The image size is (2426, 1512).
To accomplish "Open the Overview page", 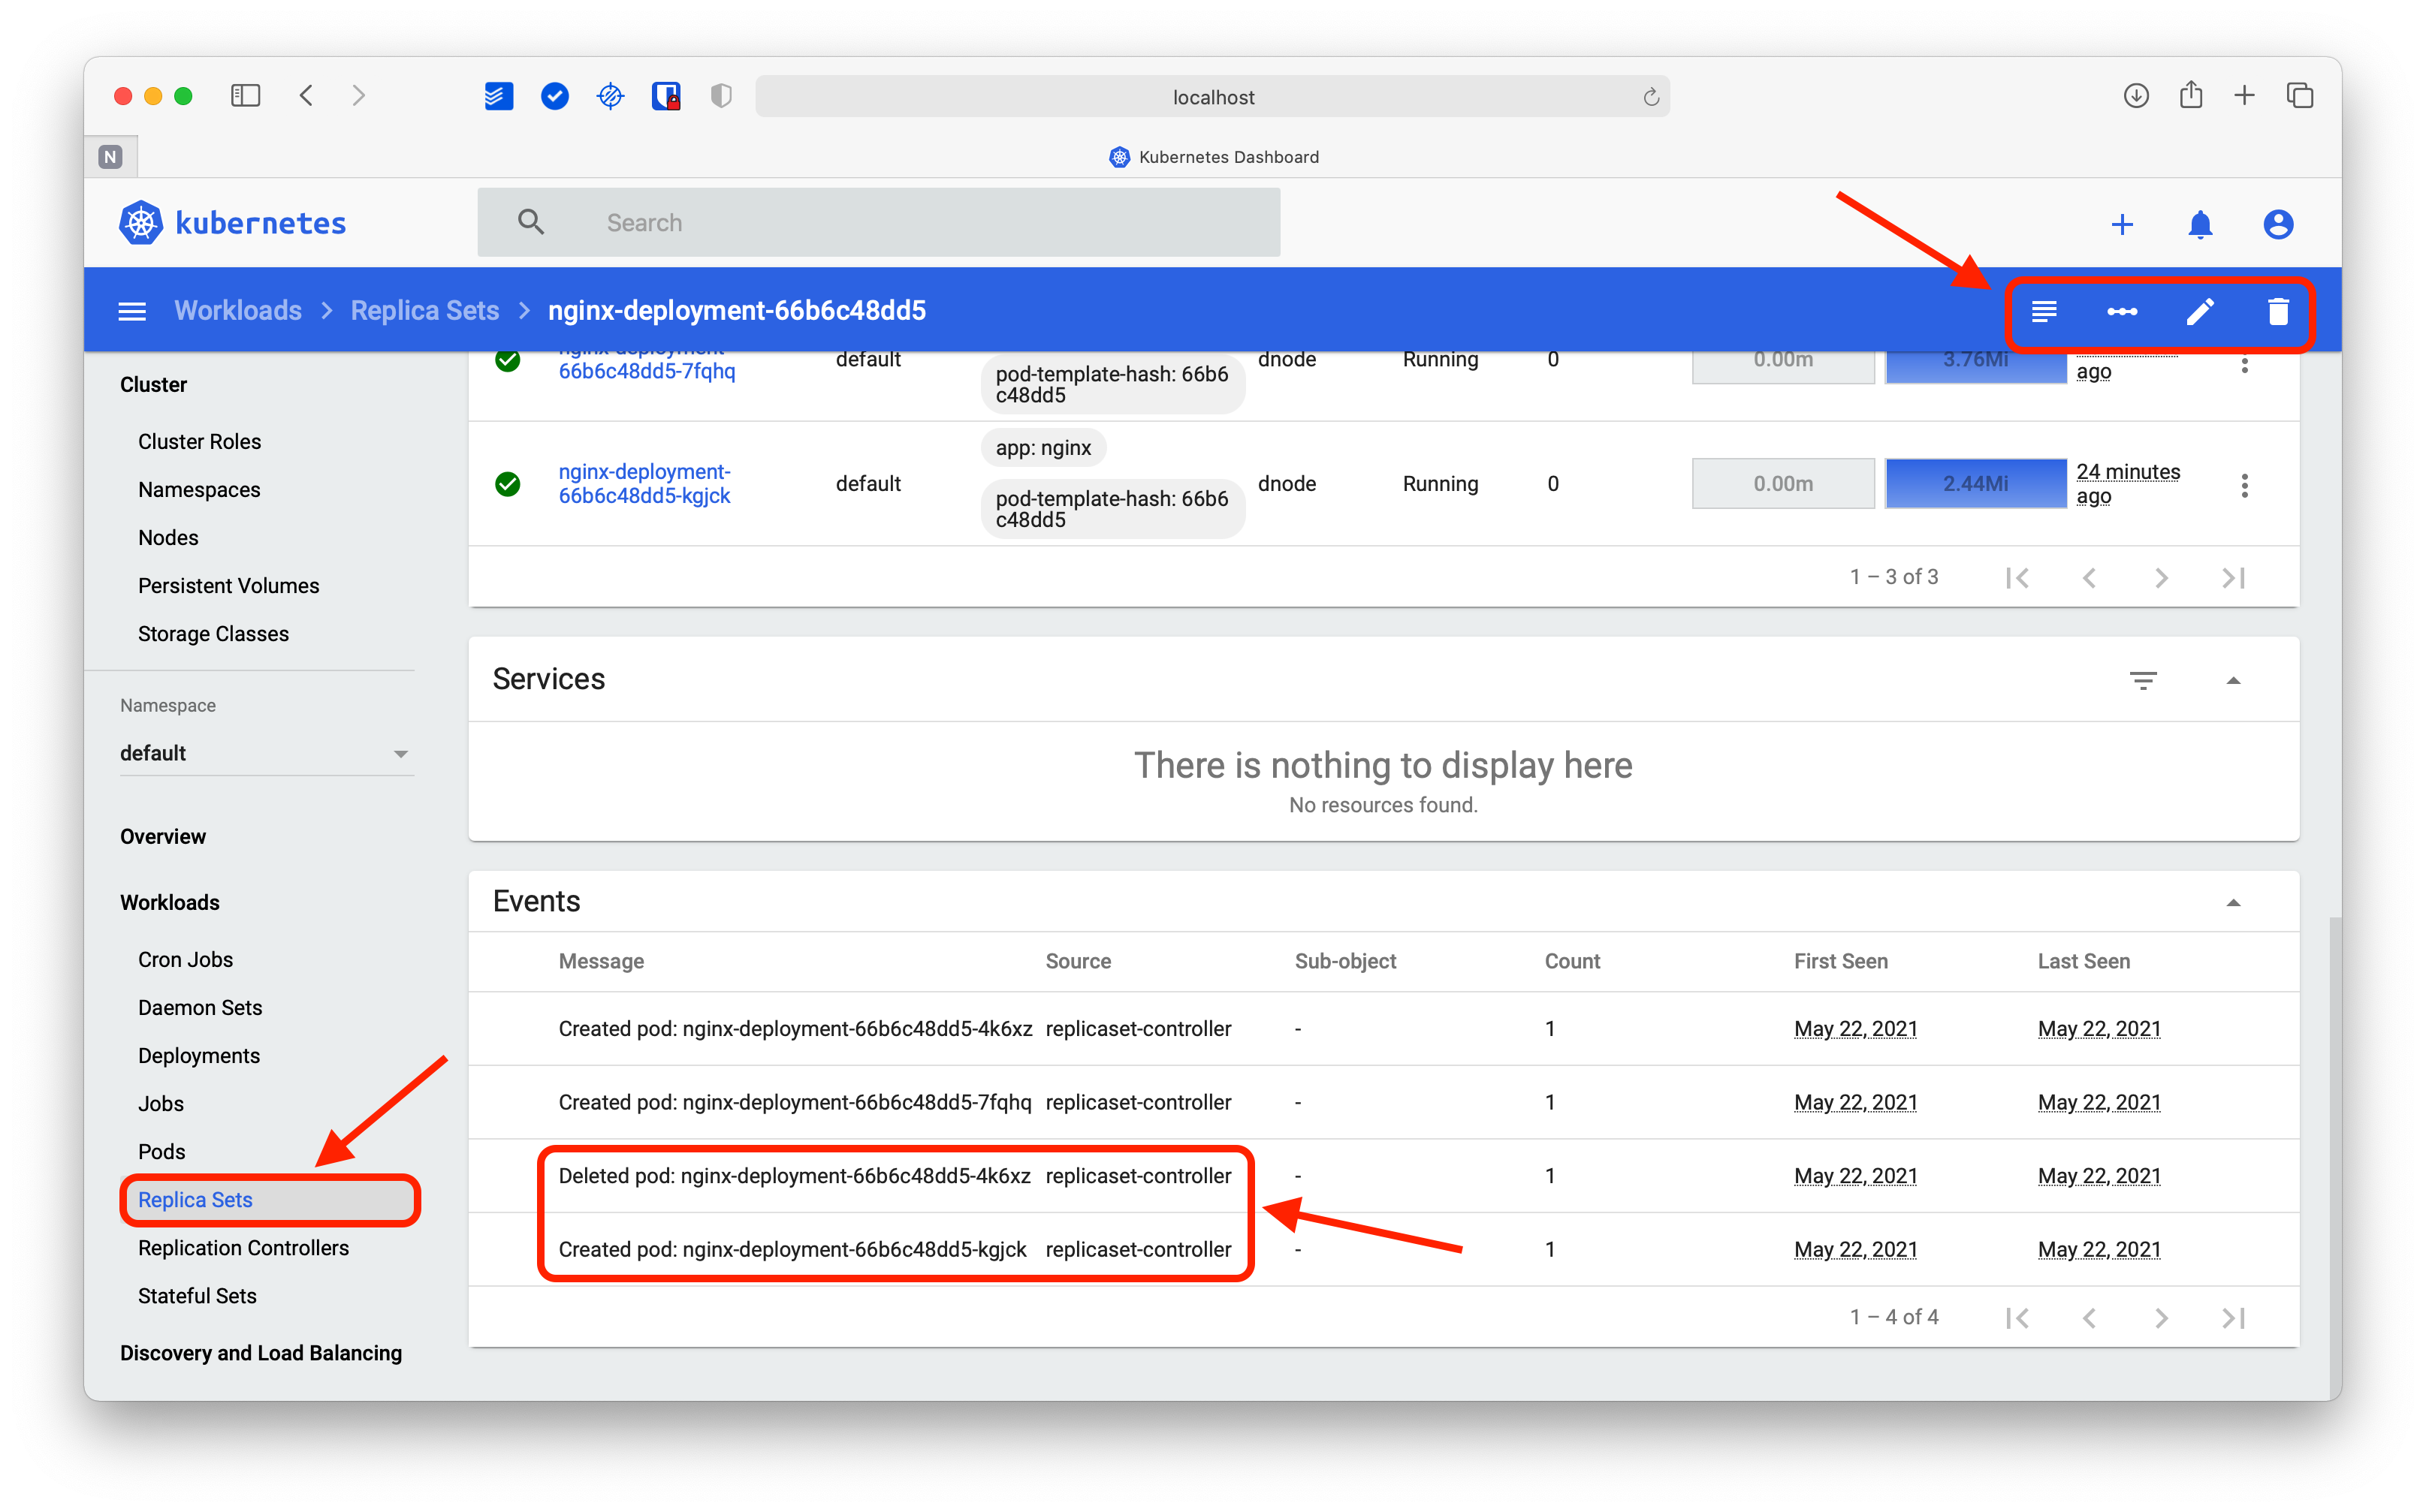I will pyautogui.click(x=162, y=836).
